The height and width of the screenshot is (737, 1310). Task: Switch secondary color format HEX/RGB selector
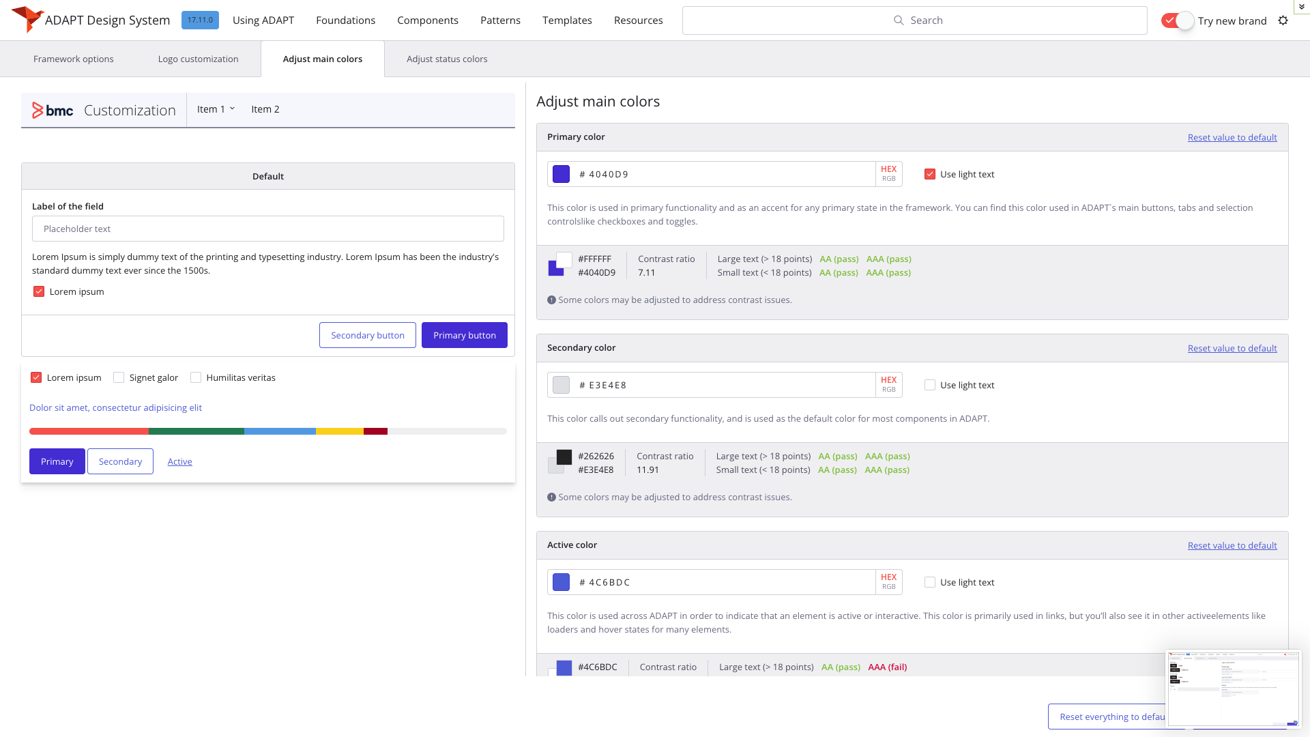click(888, 385)
